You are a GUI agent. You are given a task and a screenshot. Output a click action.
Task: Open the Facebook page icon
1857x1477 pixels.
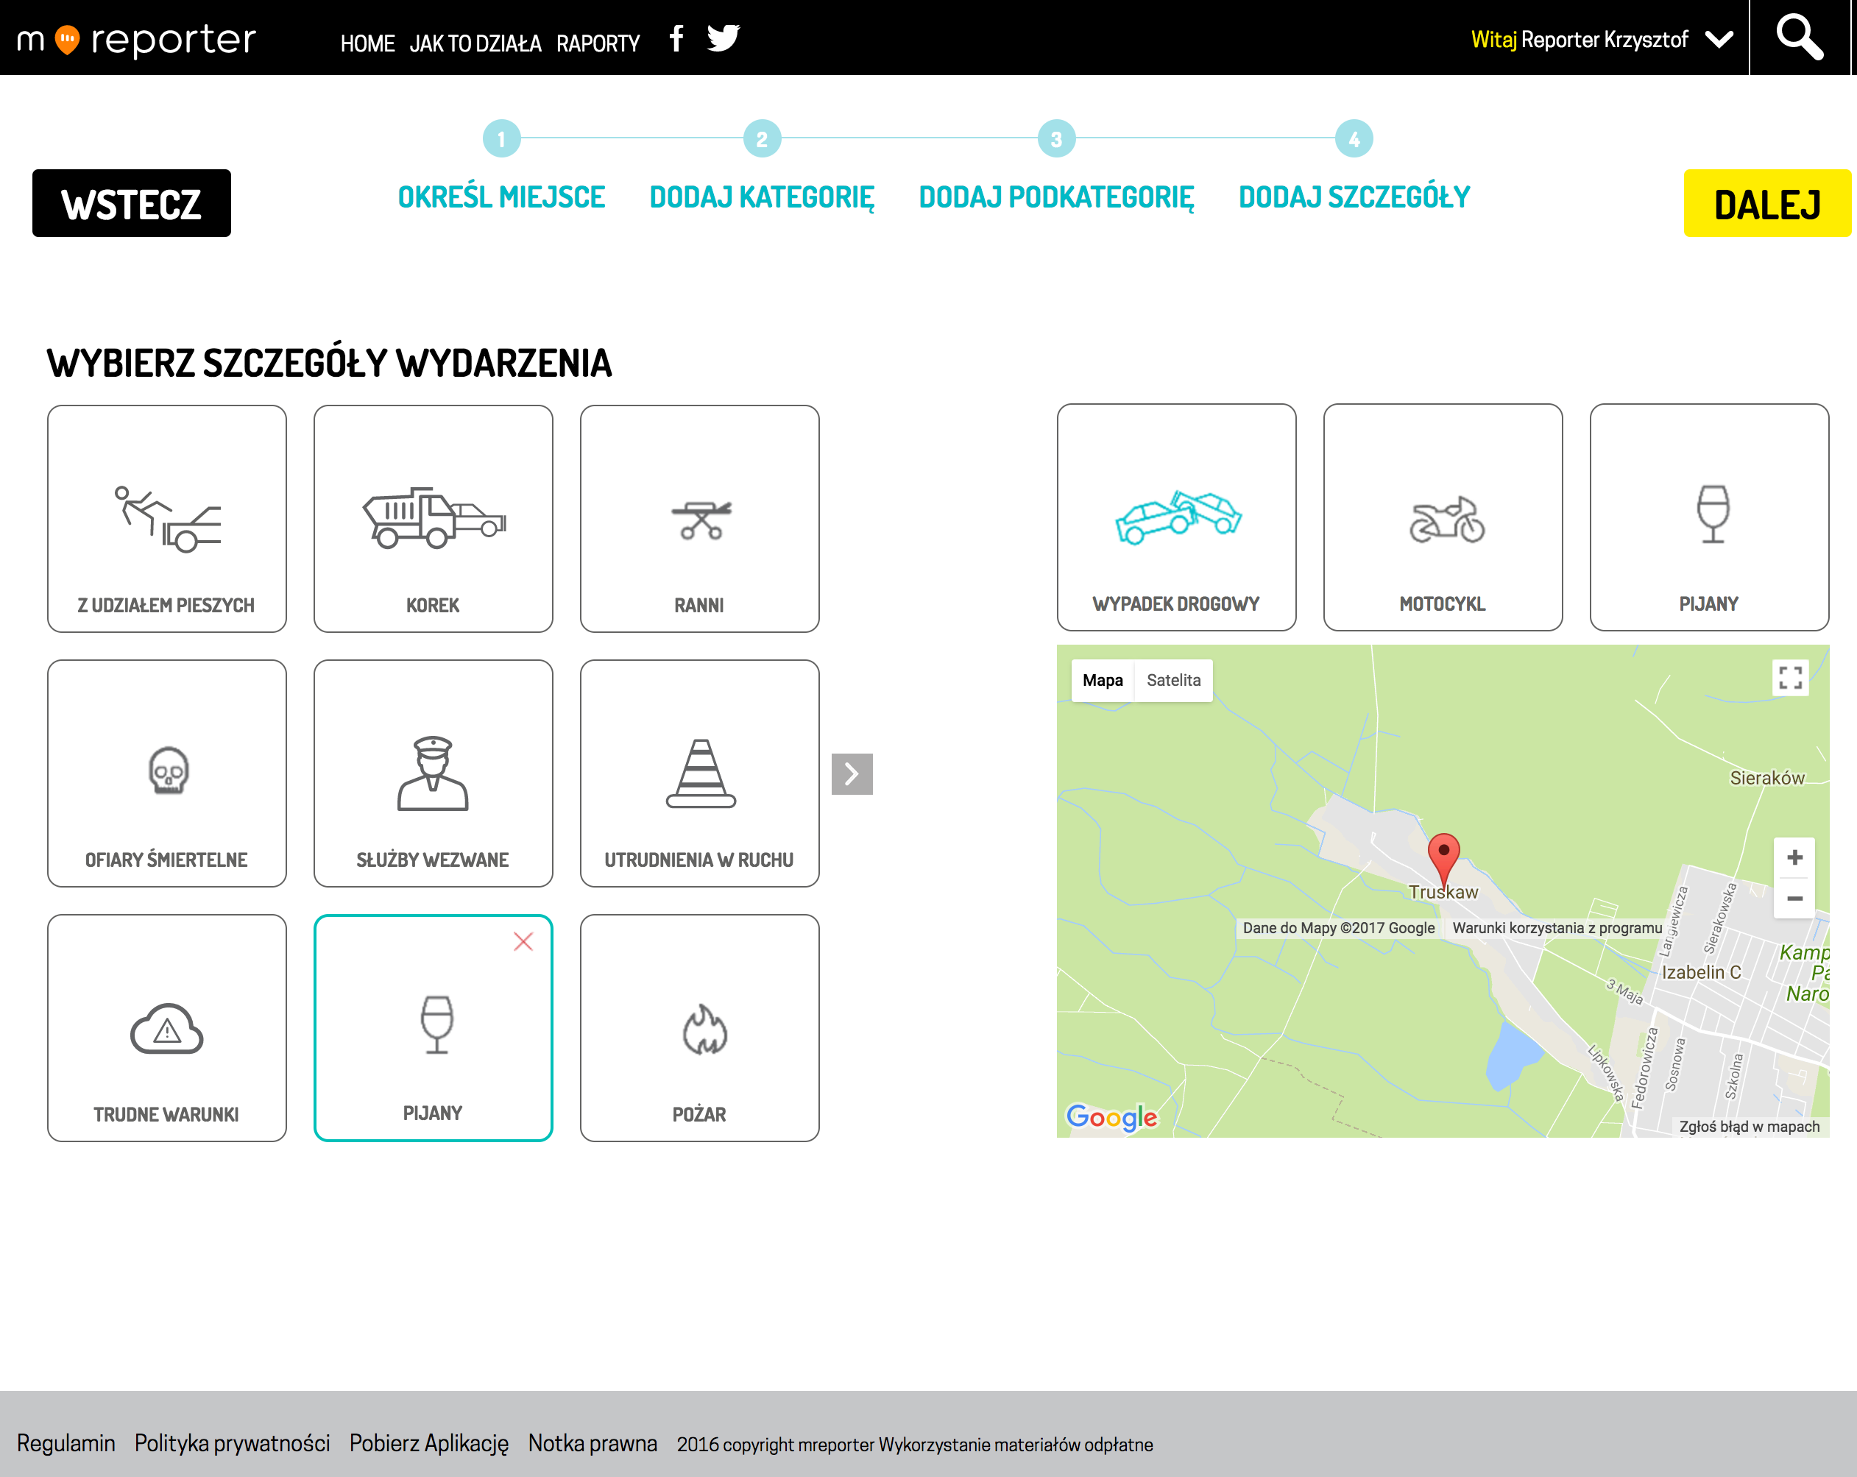pos(677,39)
